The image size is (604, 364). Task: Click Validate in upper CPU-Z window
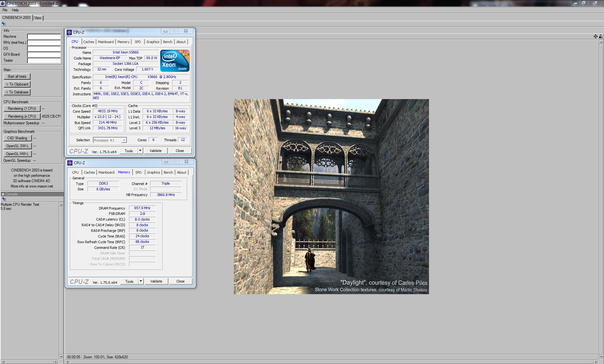tap(155, 151)
